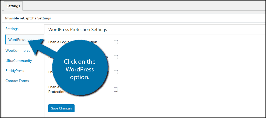Open the Contact Forms section
Image resolution: width=266 pixels, height=118 pixels.
pos(17,81)
